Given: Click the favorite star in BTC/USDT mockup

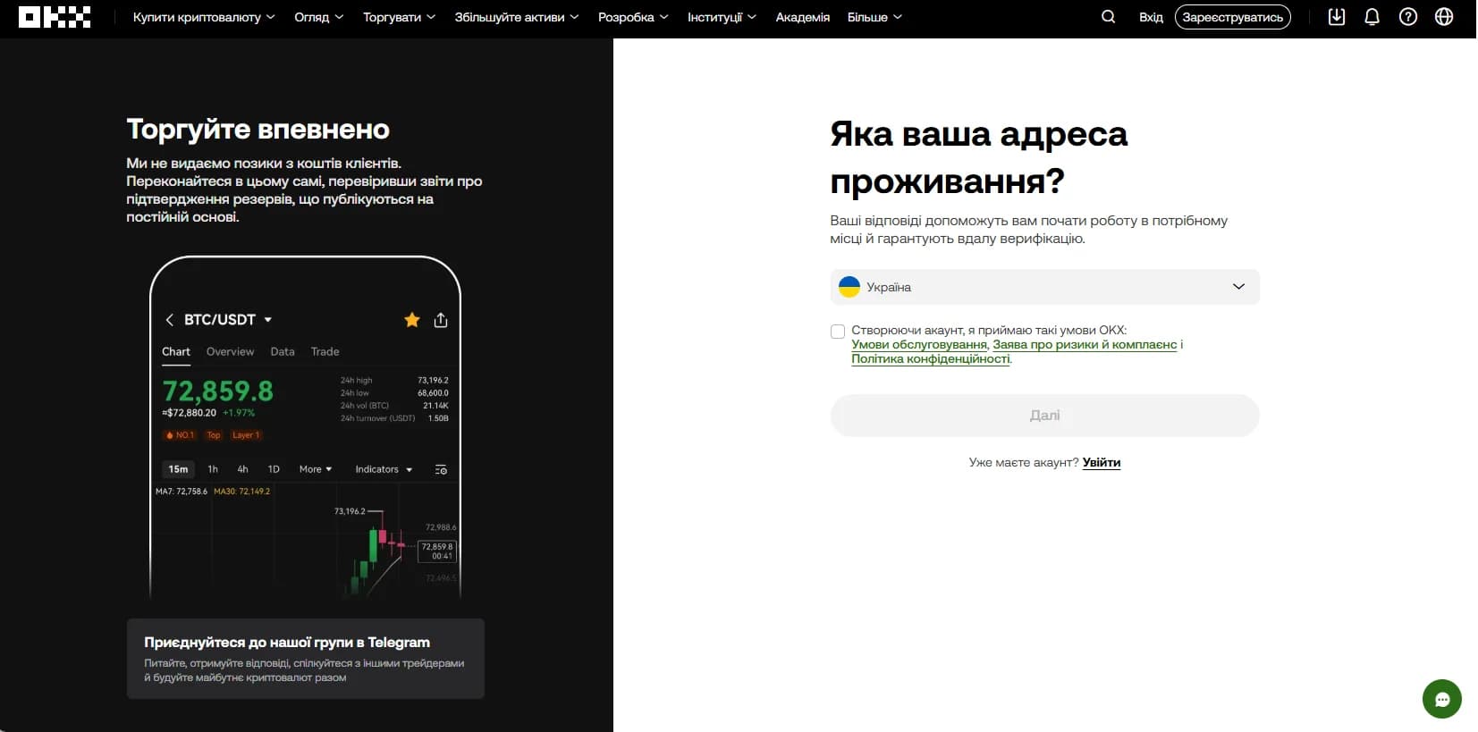Looking at the screenshot, I should pos(412,320).
